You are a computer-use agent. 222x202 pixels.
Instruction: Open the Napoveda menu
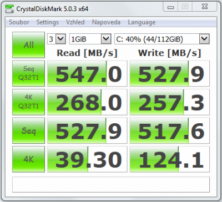[106, 22]
